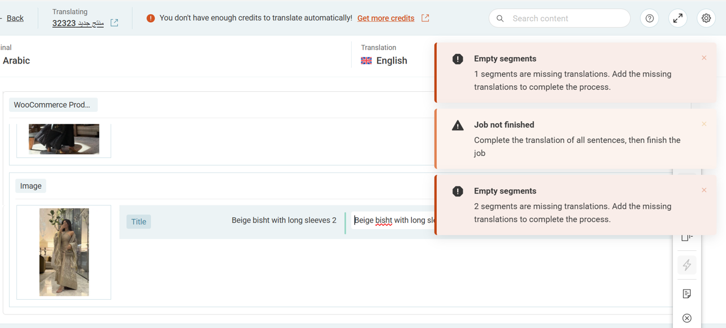
Task: Click the search magnifier icon
Action: [500, 18]
